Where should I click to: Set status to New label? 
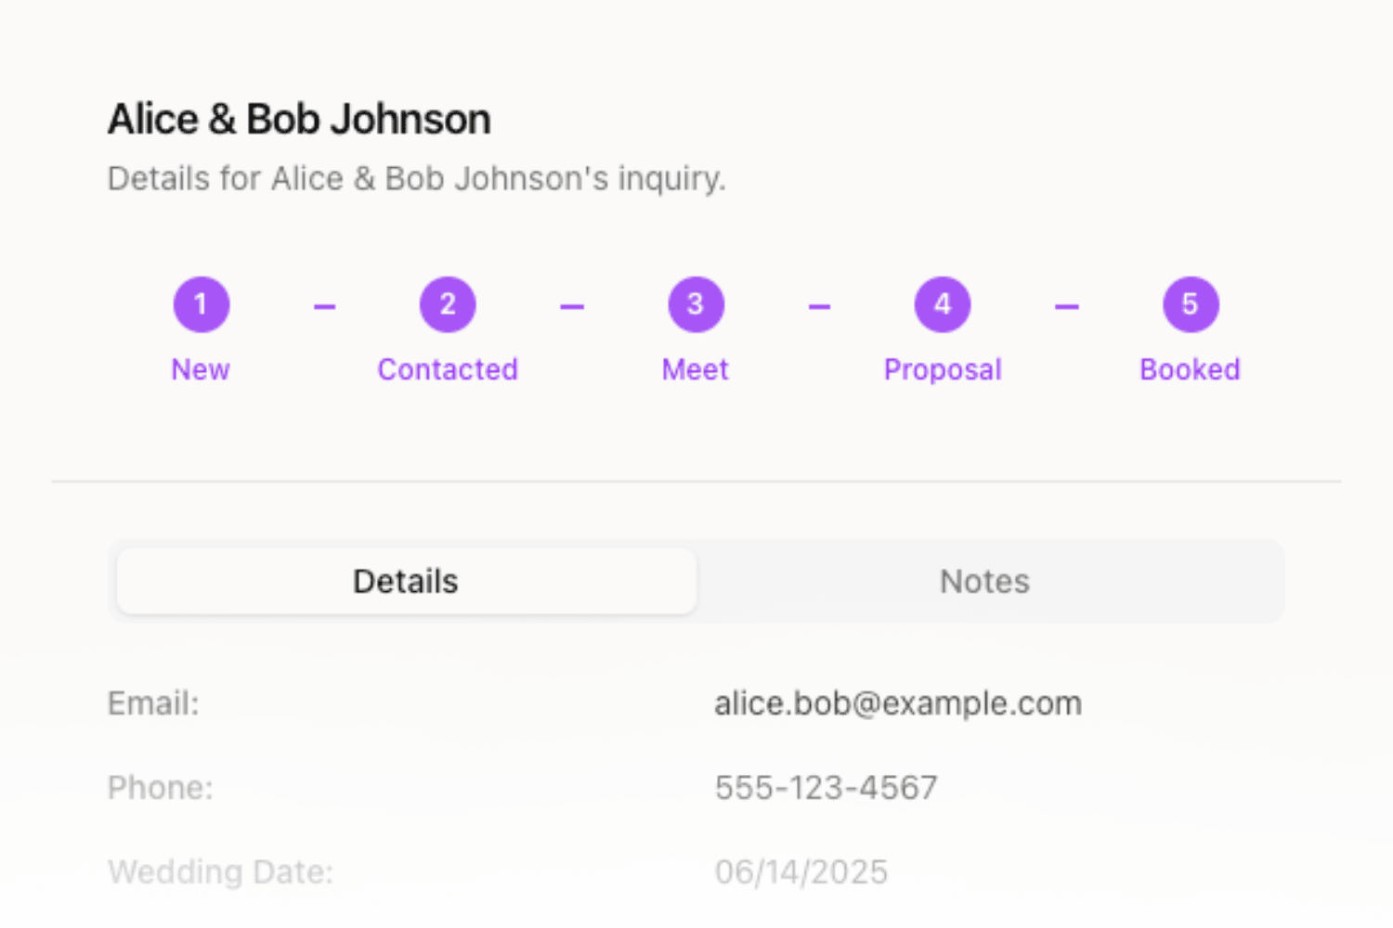tap(201, 369)
